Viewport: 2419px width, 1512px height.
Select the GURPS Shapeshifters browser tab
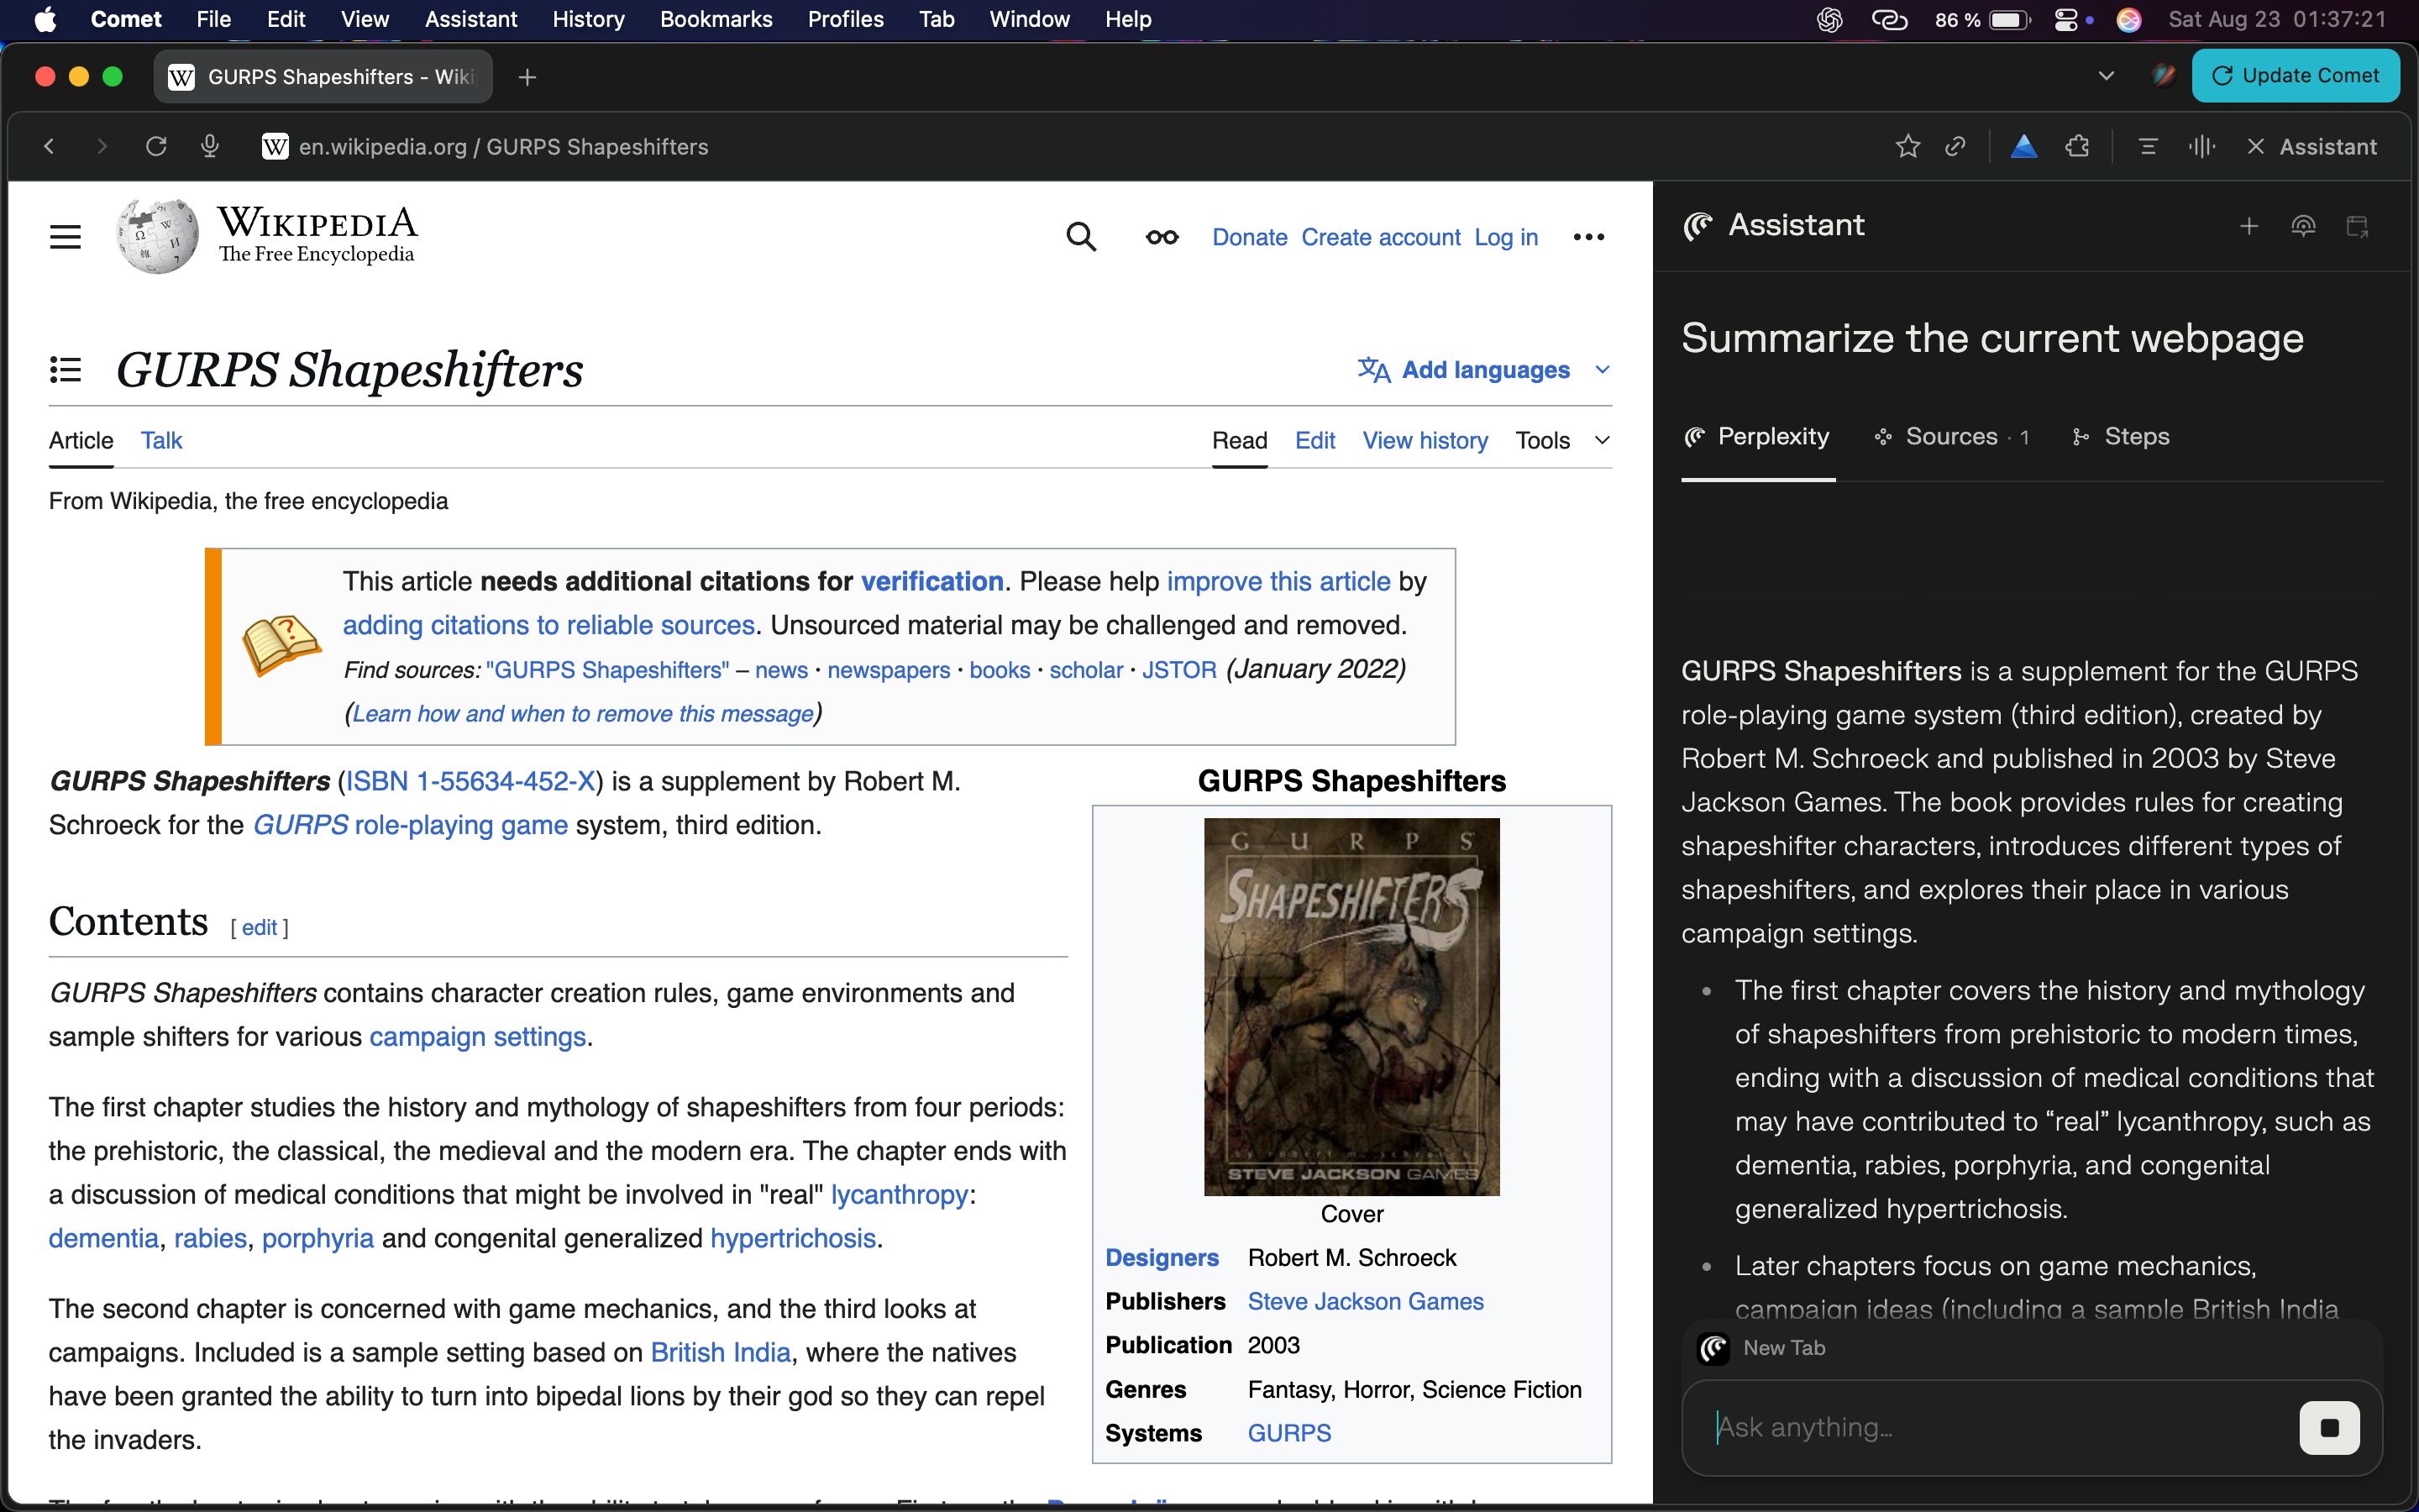tap(323, 77)
